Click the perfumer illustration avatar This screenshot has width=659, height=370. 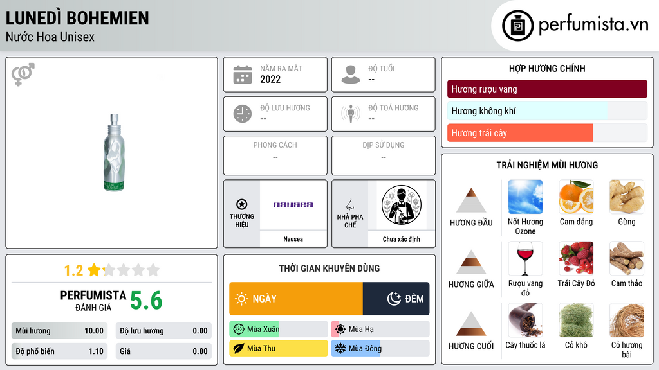pyautogui.click(x=402, y=205)
